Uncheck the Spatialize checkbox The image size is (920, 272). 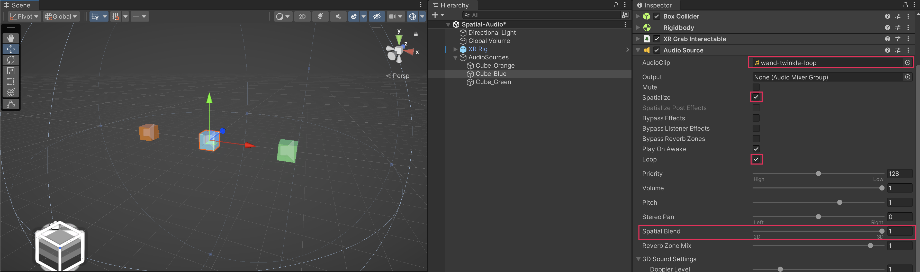(x=756, y=97)
